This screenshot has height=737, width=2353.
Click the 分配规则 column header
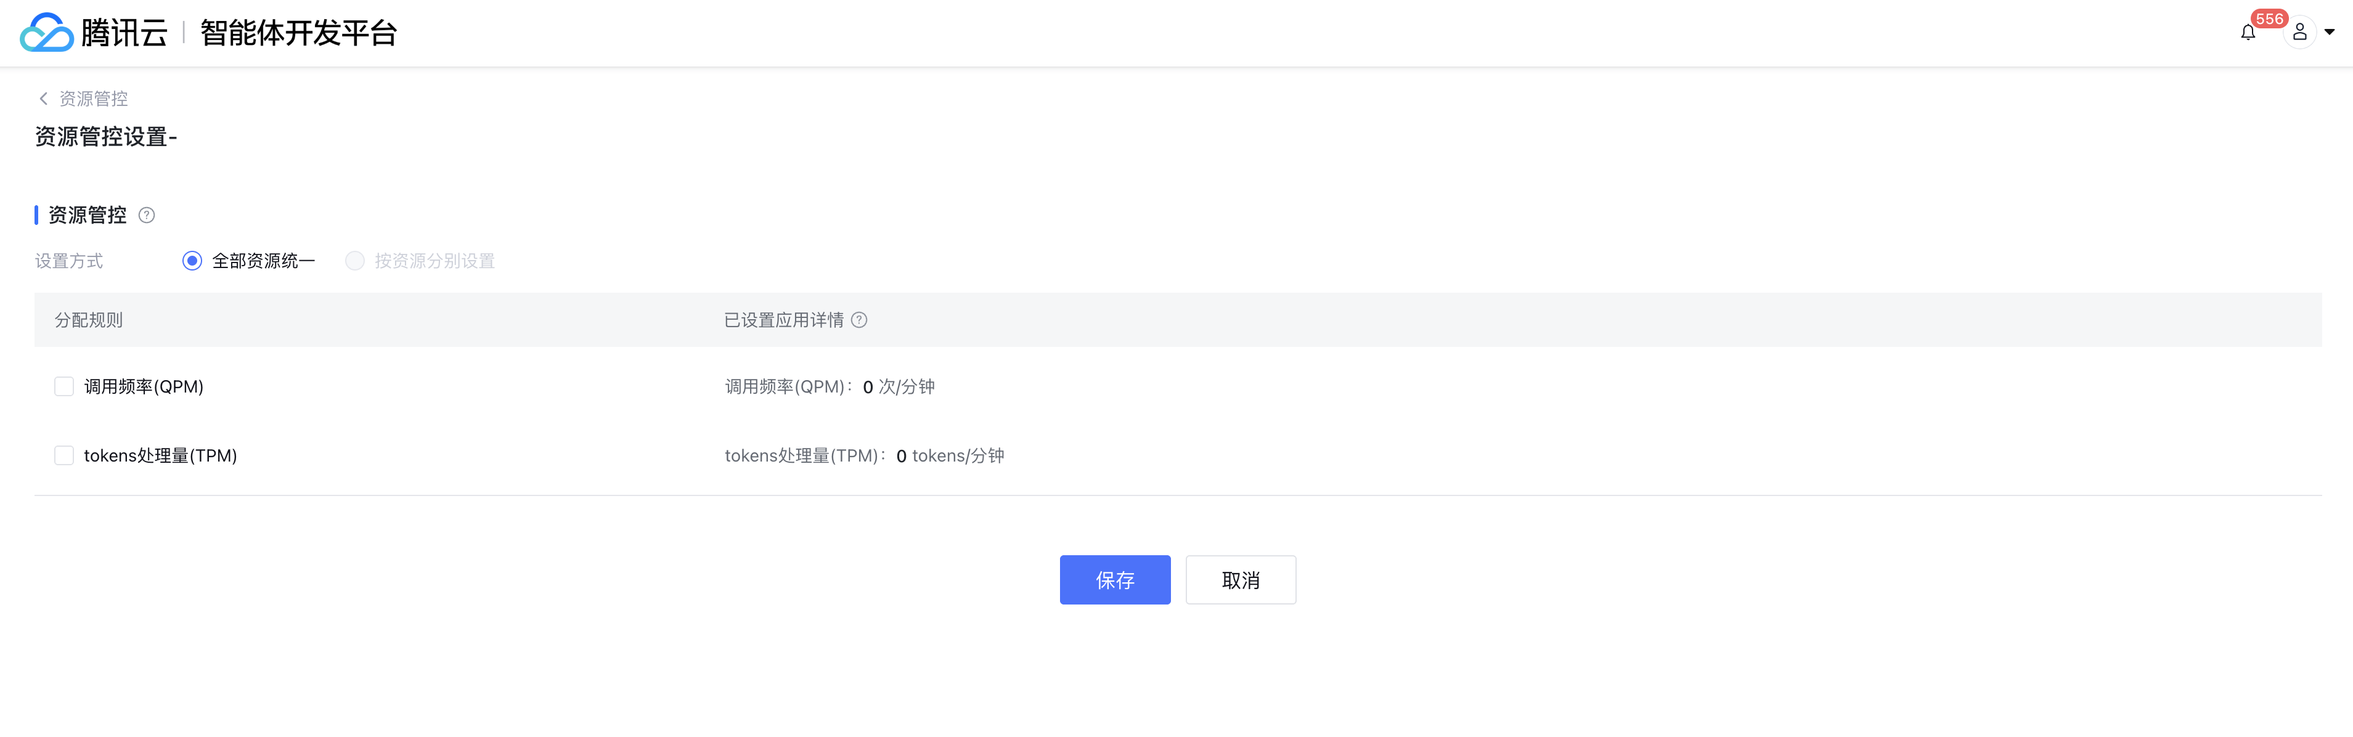pyautogui.click(x=89, y=320)
